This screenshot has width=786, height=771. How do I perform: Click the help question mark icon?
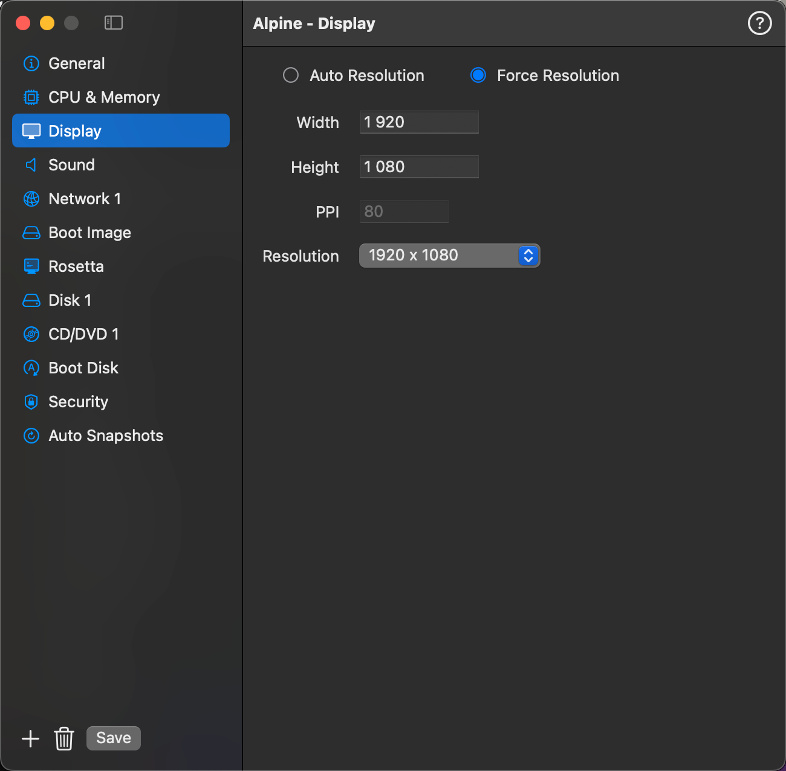[759, 24]
